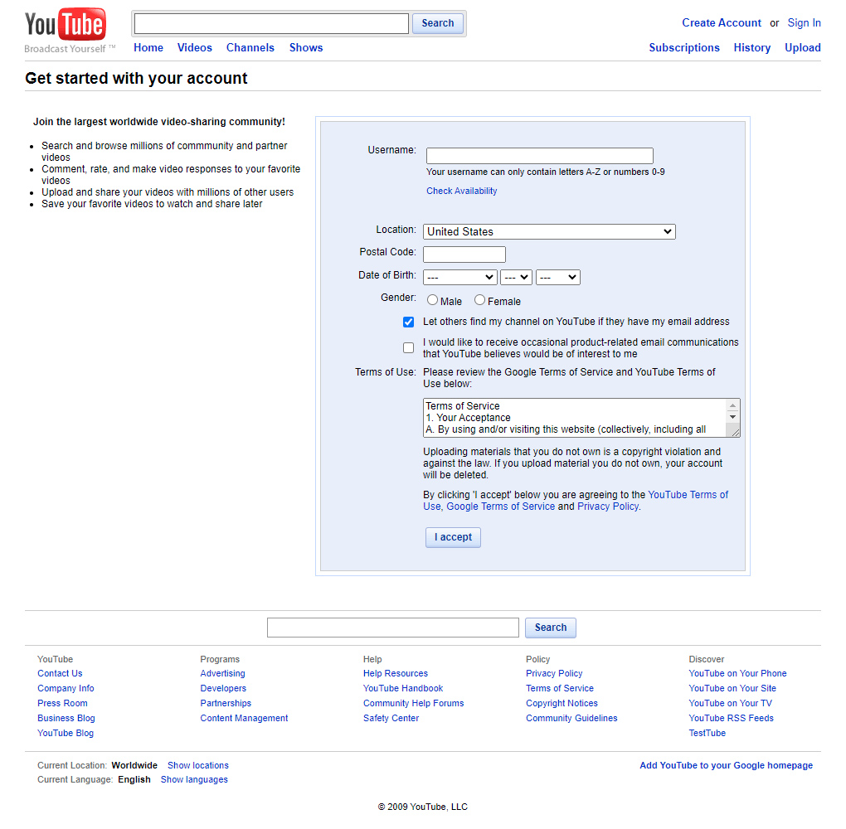Check the product-related email communications checkbox
The width and height of the screenshot is (846, 829).
coord(408,348)
